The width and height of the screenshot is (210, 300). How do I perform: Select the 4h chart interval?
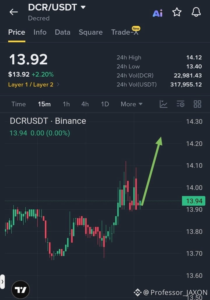(x=85, y=104)
